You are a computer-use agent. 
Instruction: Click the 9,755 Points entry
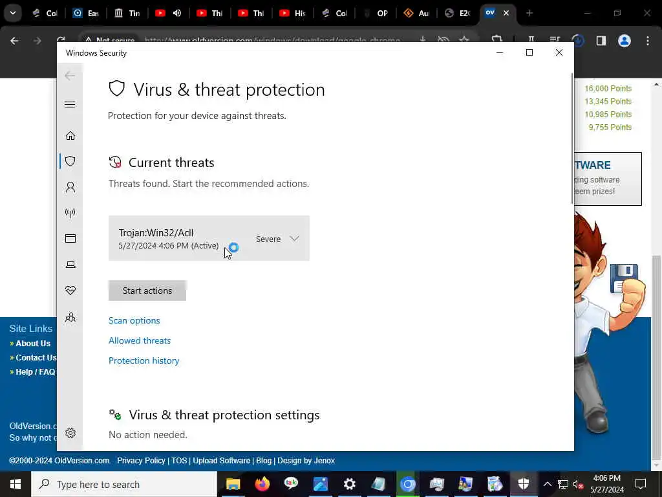coord(610,127)
